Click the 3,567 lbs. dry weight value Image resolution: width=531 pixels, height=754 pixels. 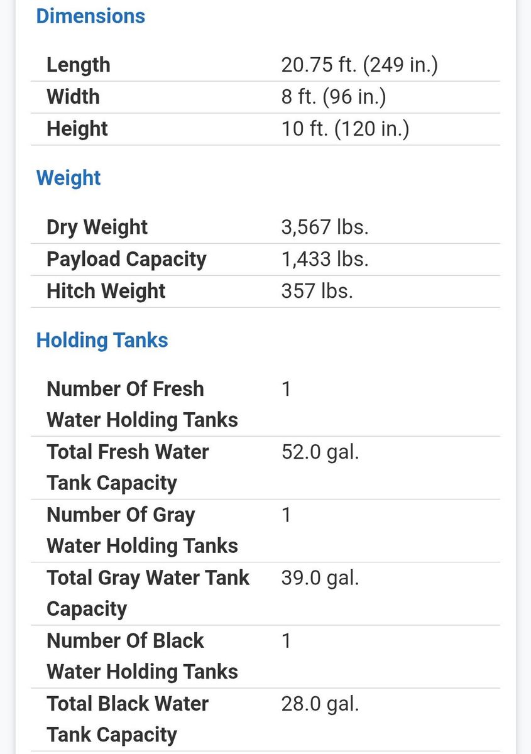[325, 227]
